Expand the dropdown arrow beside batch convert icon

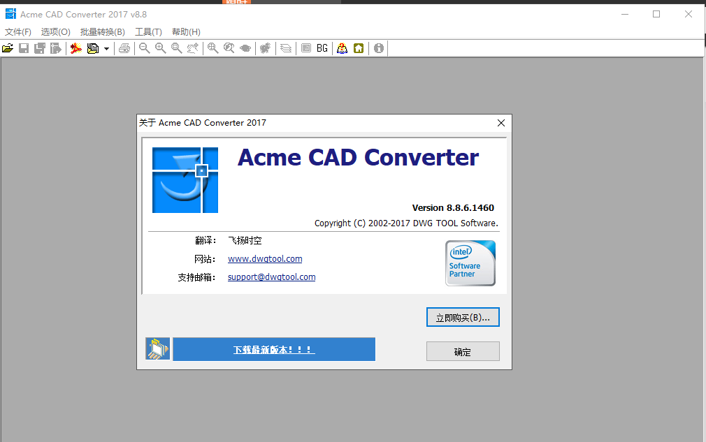106,48
